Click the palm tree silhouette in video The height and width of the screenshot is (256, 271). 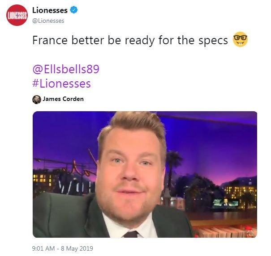coord(173,165)
